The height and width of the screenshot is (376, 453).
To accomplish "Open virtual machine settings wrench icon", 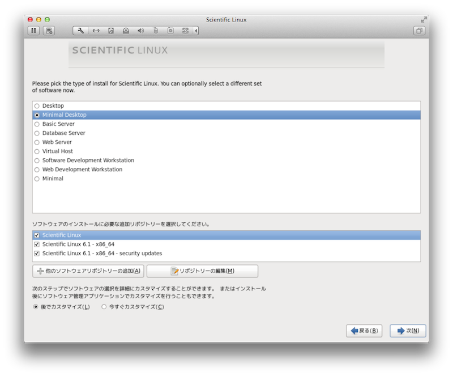I will tap(81, 31).
